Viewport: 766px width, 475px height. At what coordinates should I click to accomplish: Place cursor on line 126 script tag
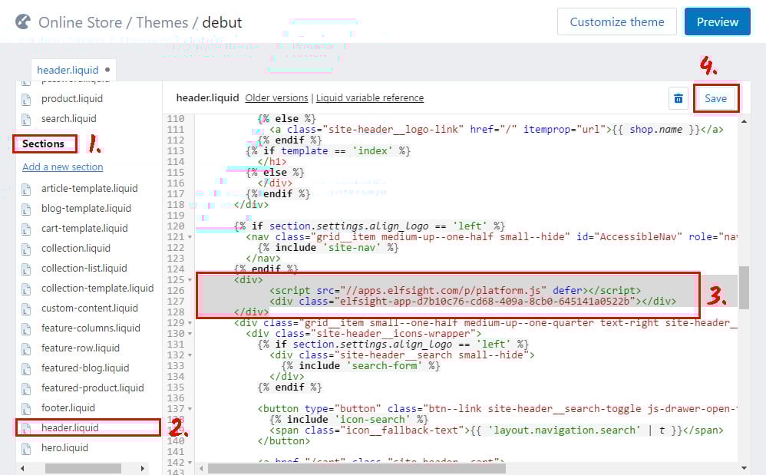pyautogui.click(x=455, y=291)
